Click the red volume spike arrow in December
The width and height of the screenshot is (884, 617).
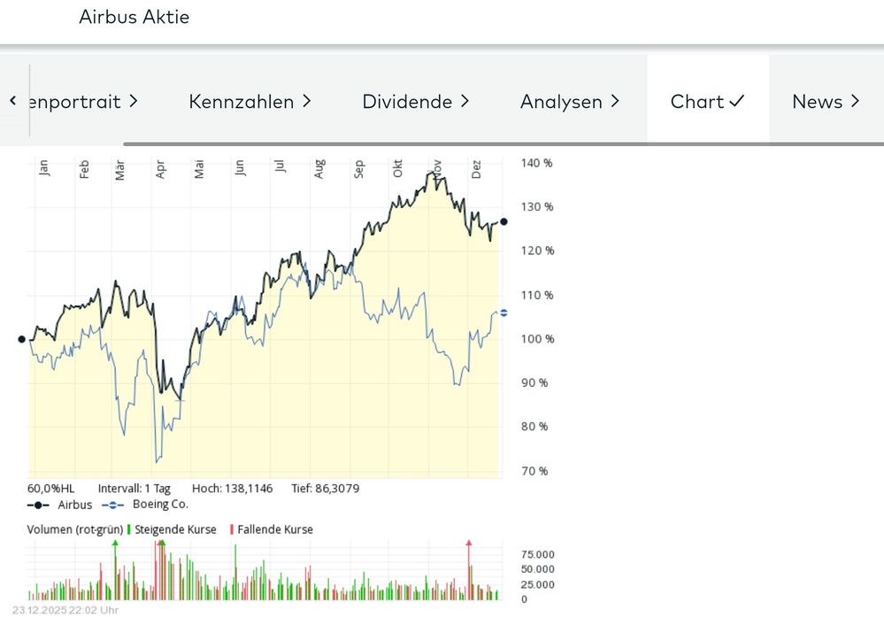tap(469, 542)
